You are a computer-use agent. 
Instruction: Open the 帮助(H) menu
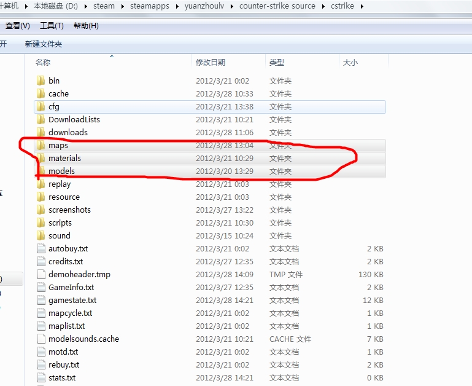tap(86, 26)
